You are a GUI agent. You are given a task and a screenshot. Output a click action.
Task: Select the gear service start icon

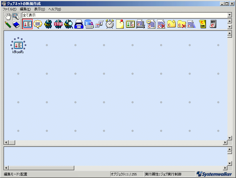click(48, 24)
